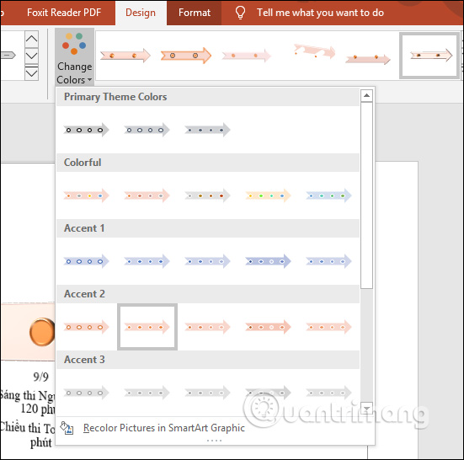Image resolution: width=464 pixels, height=460 pixels.
Task: Choose third Accent 1 gradient option
Action: pyautogui.click(x=207, y=261)
